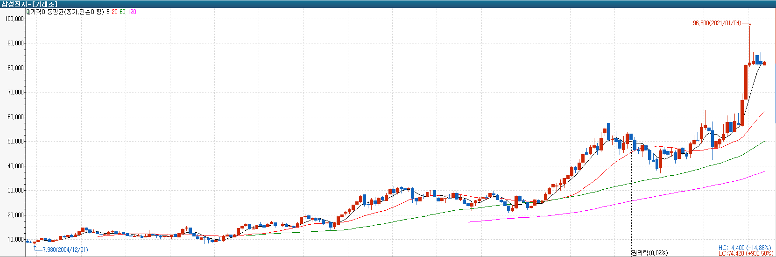The height and width of the screenshot is (257, 776).
Task: Click the blue low-price arrow marker
Action: pos(35,246)
